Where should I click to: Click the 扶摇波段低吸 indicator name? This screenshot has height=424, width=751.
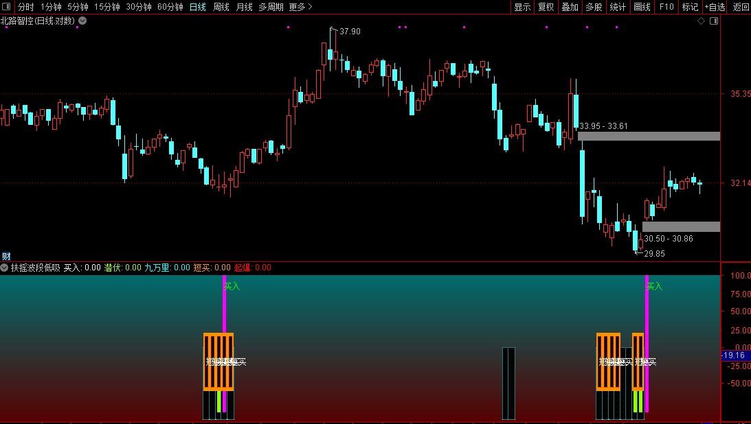(x=36, y=268)
